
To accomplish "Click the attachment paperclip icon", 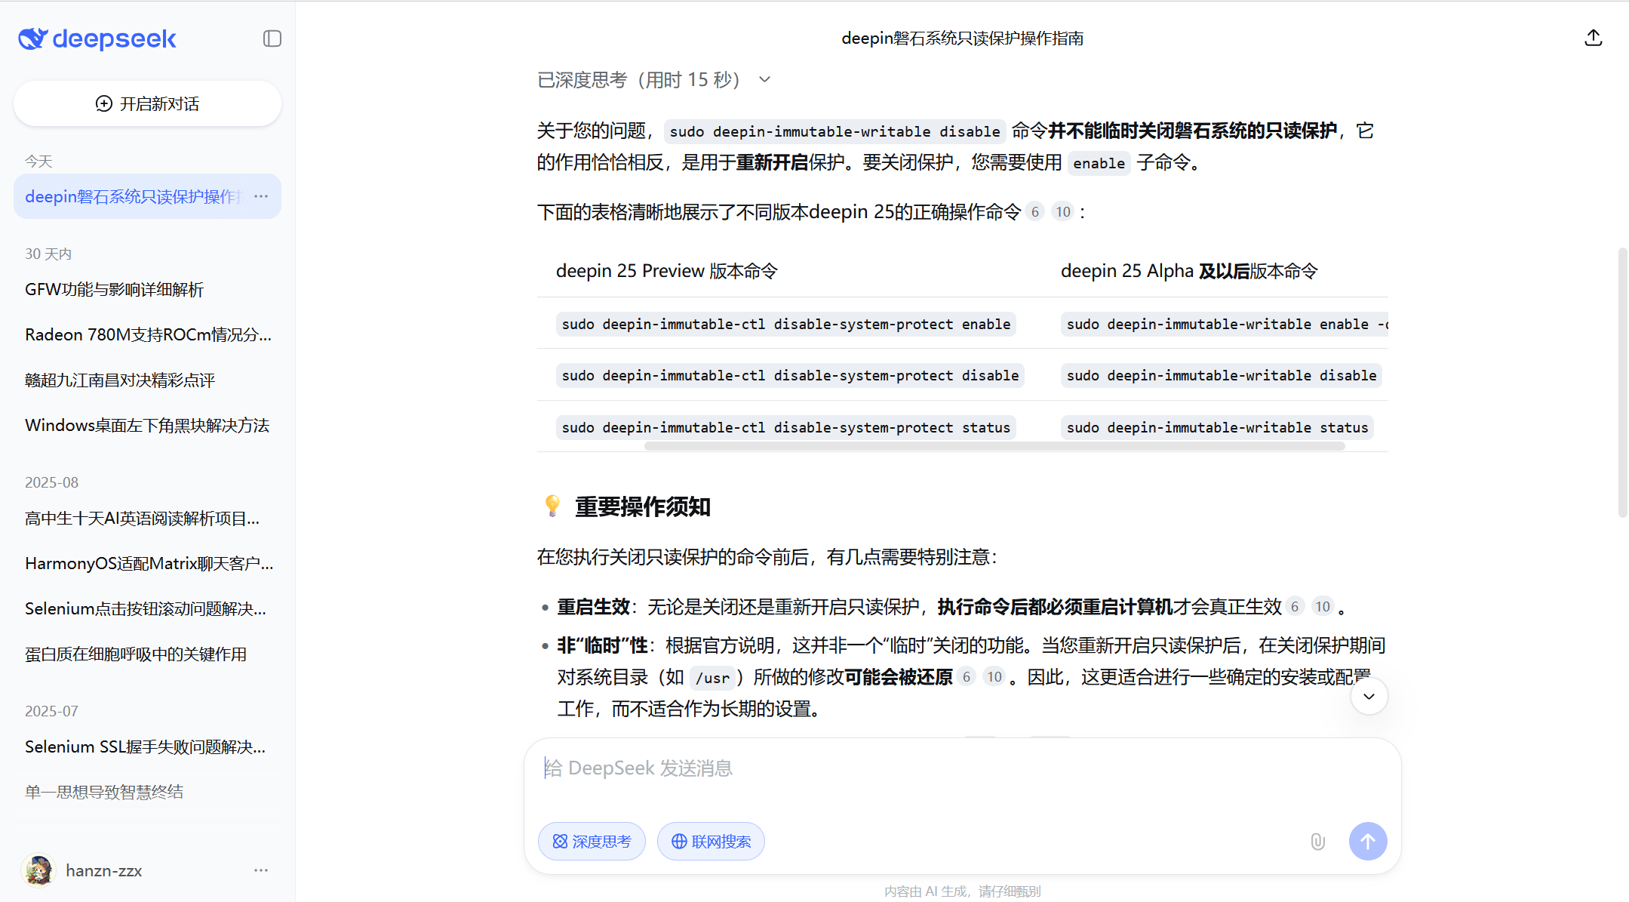I will [1317, 841].
